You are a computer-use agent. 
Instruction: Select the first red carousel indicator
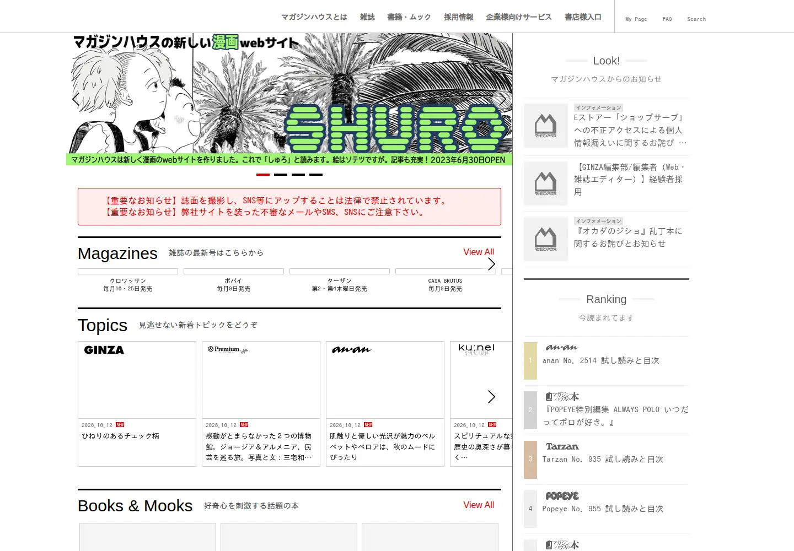[263, 174]
